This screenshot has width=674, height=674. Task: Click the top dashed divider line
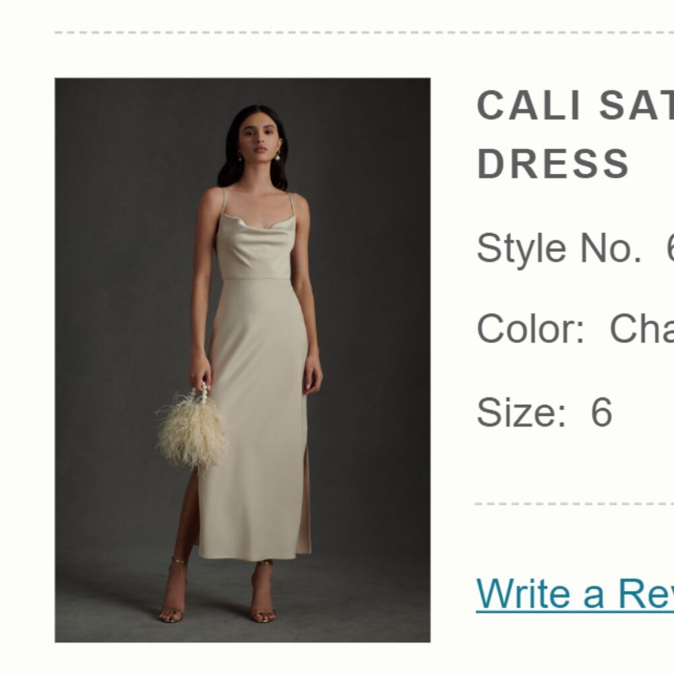pos(337,30)
